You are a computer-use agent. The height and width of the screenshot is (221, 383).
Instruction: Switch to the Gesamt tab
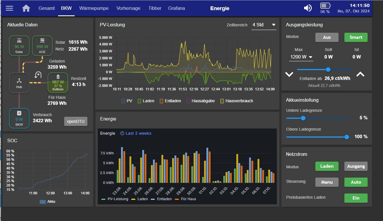(46, 8)
